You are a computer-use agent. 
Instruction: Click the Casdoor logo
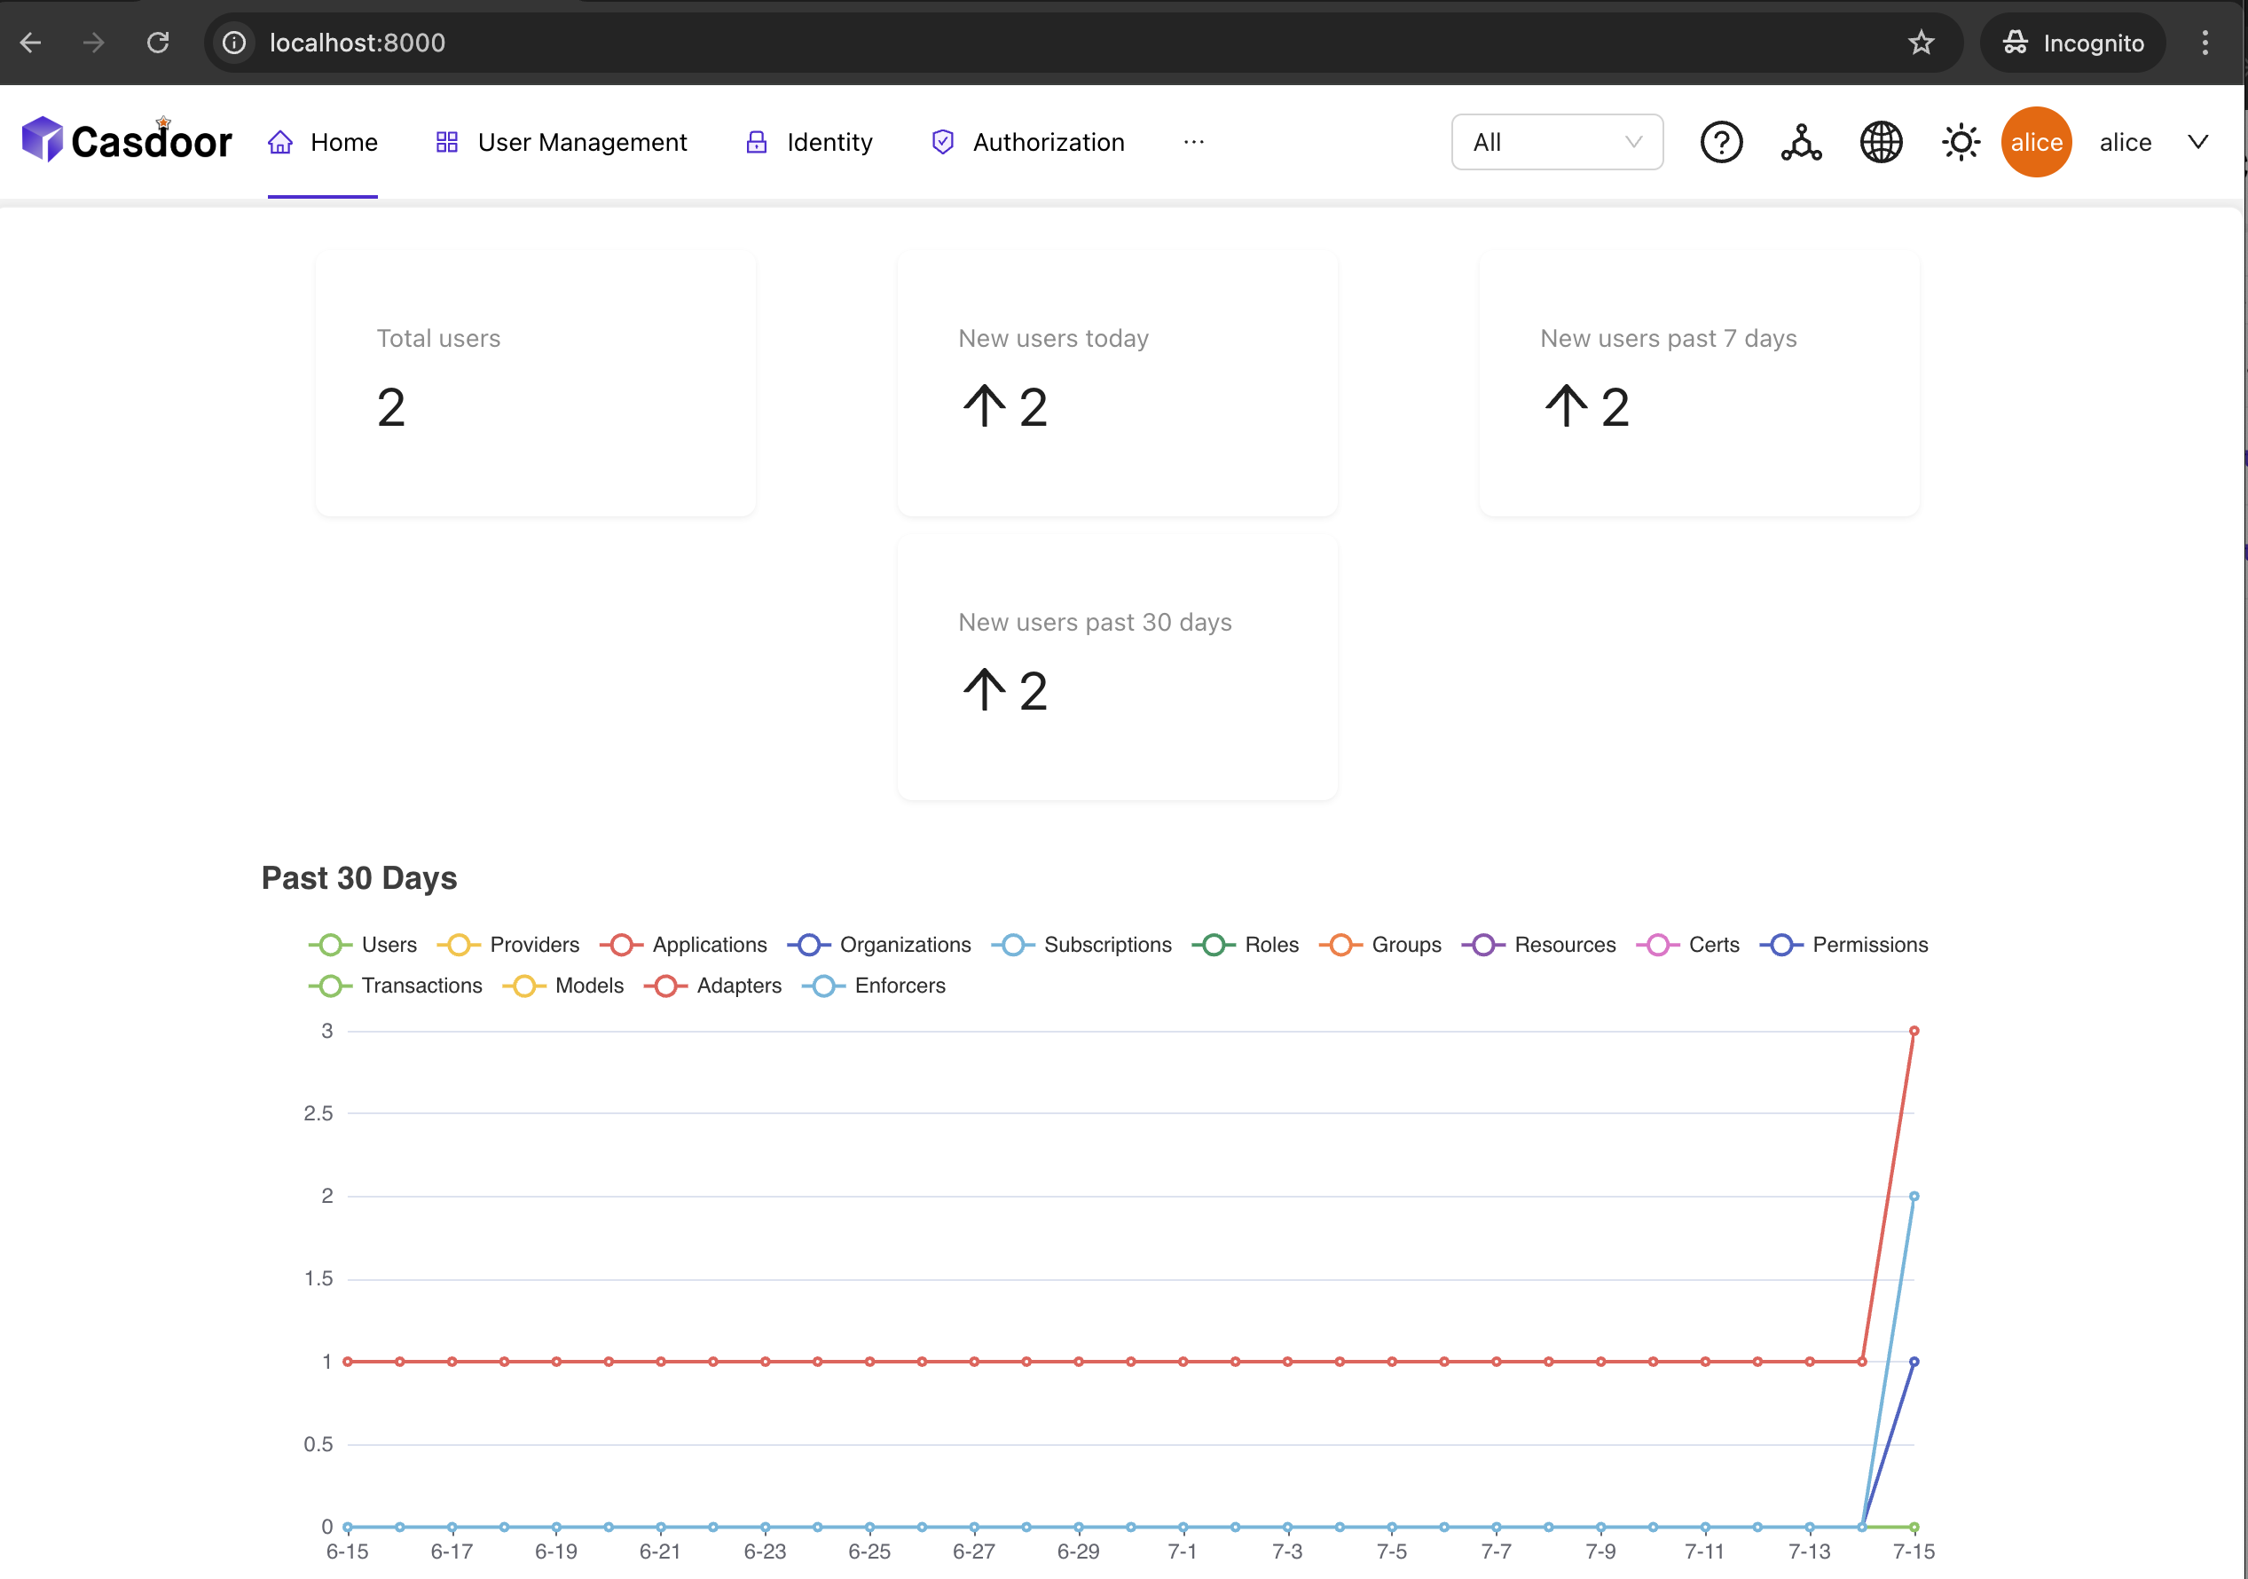click(x=127, y=140)
